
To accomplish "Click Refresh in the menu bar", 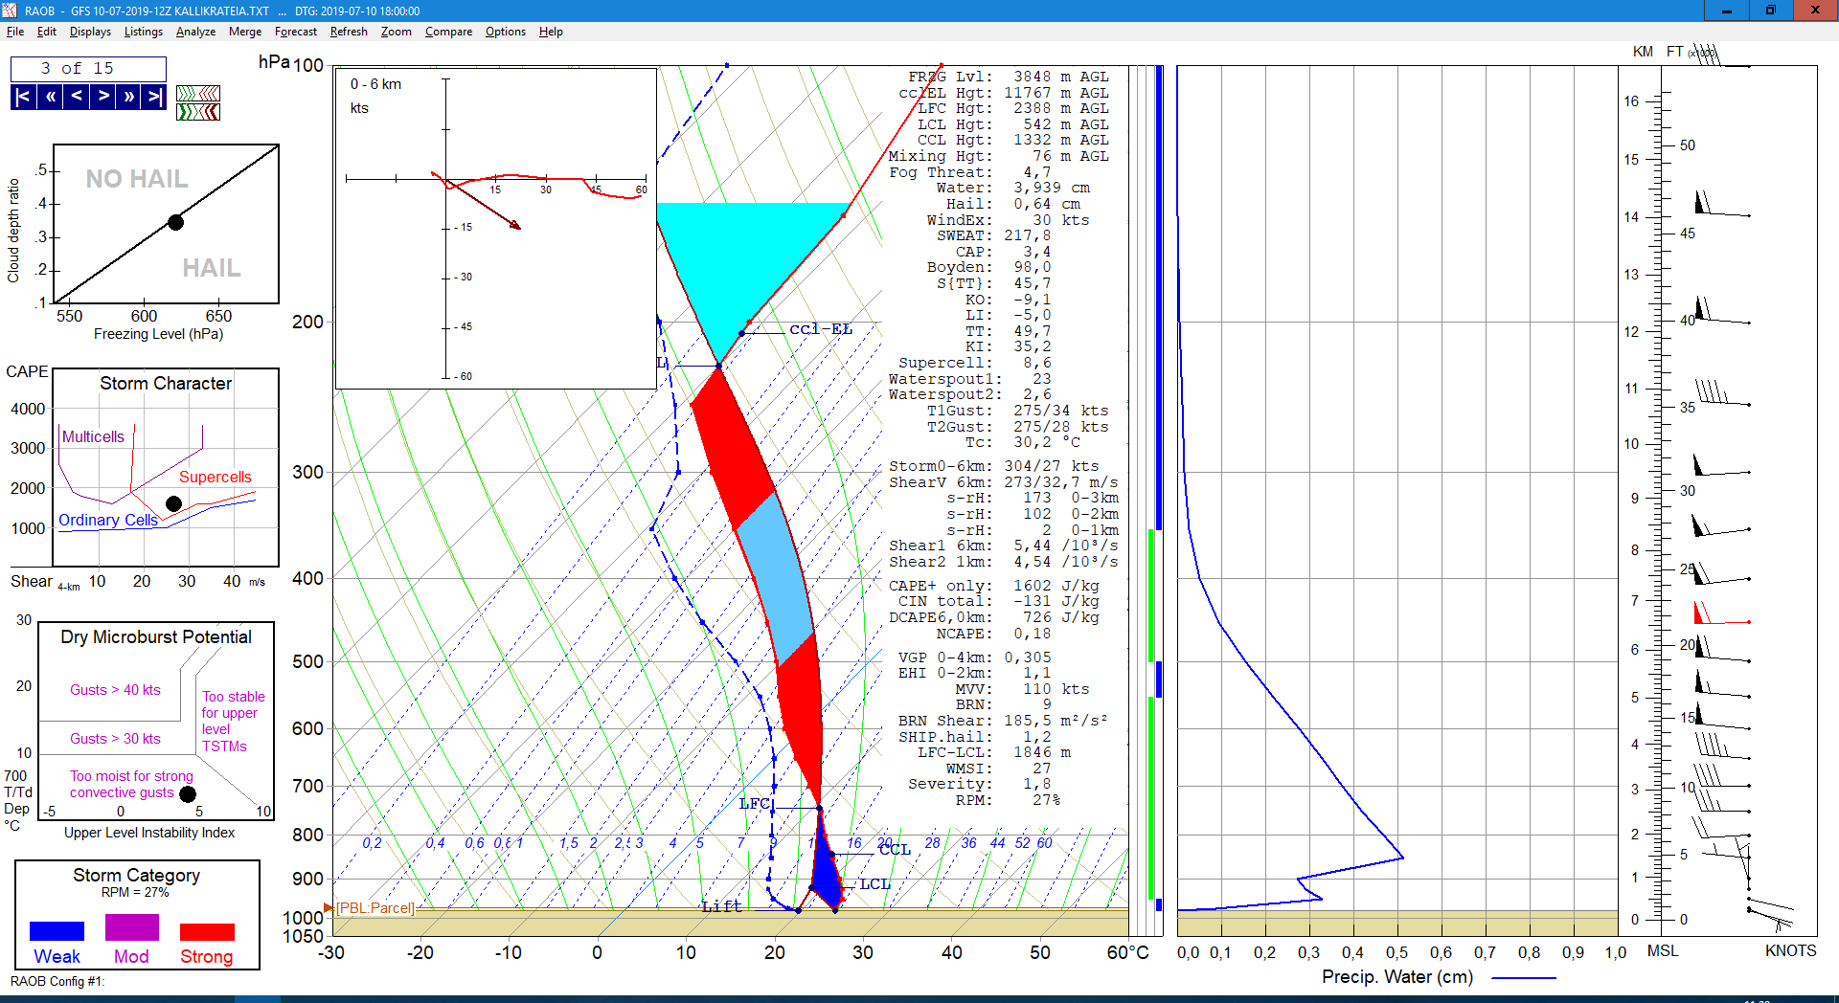I will pos(349,32).
